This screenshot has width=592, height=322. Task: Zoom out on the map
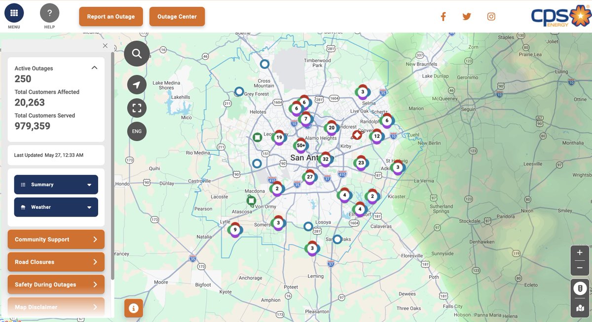[580, 268]
